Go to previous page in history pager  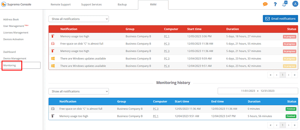pos(277,125)
